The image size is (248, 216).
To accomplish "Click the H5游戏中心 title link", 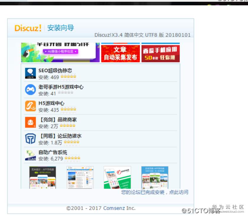I will point(51,103).
